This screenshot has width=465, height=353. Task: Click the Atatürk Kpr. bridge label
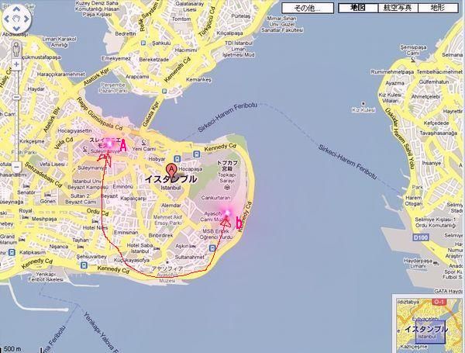[x=96, y=76]
